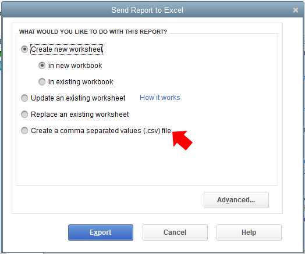The image size is (305, 254).
Task: Click the Export button
Action: point(101,232)
